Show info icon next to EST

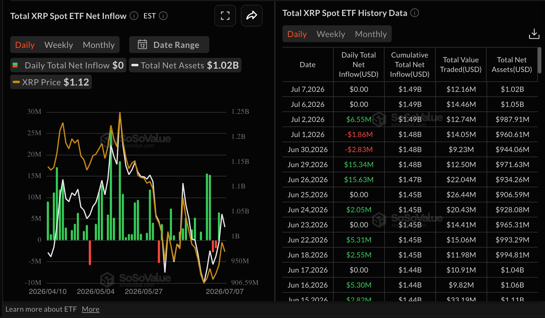pos(163,16)
